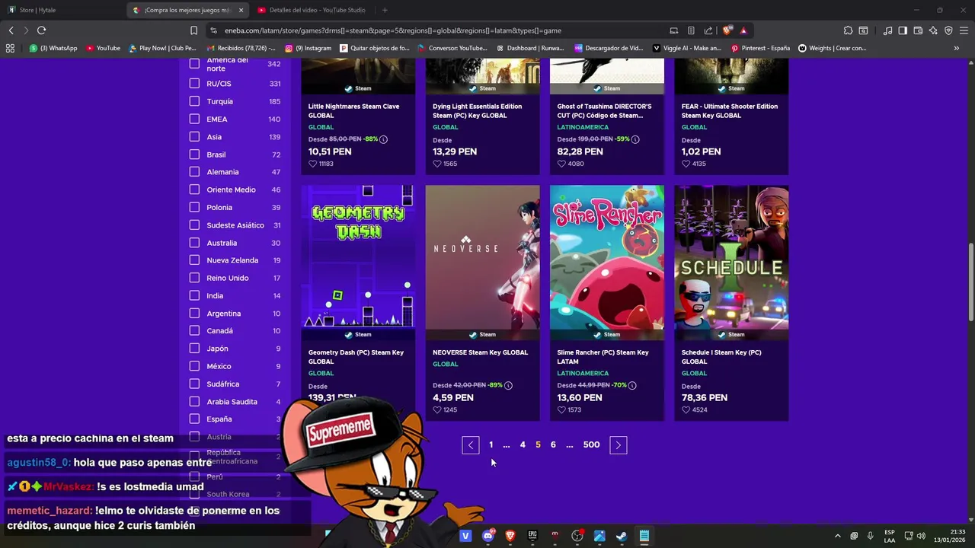
Task: Show hidden system tray icons chevron
Action: (x=838, y=536)
